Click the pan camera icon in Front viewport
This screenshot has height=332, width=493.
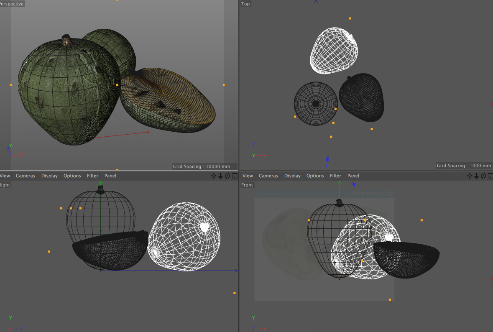click(x=470, y=176)
